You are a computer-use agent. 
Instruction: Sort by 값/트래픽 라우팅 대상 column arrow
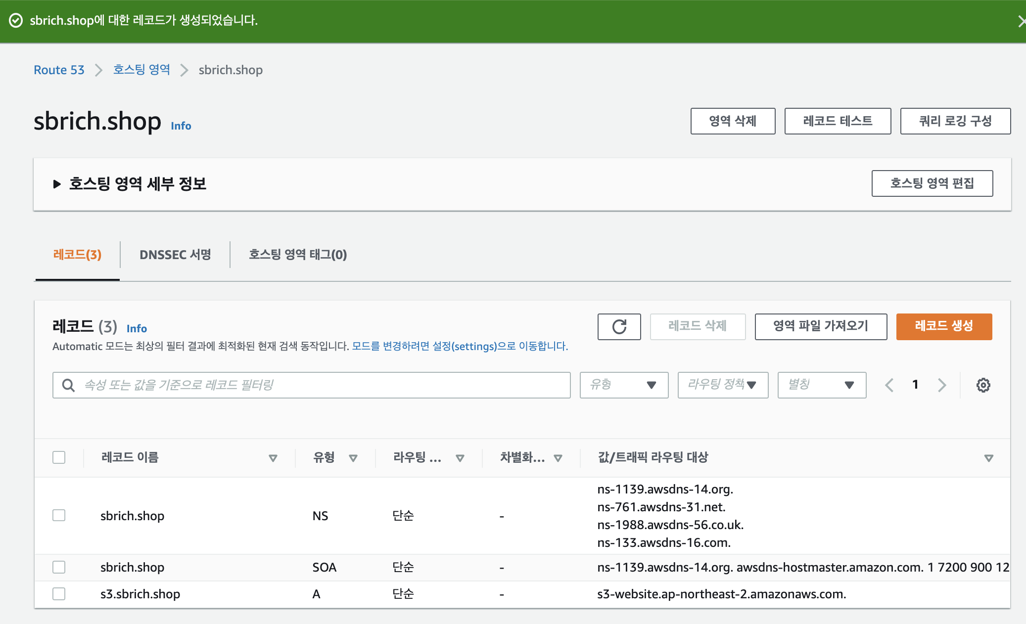coord(988,458)
